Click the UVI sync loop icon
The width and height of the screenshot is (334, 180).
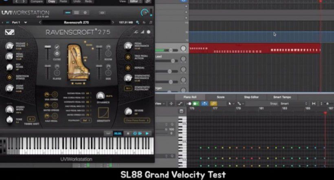[135, 133]
